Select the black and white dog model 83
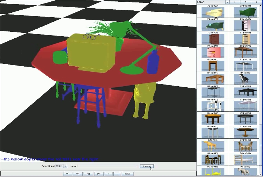 (245, 79)
